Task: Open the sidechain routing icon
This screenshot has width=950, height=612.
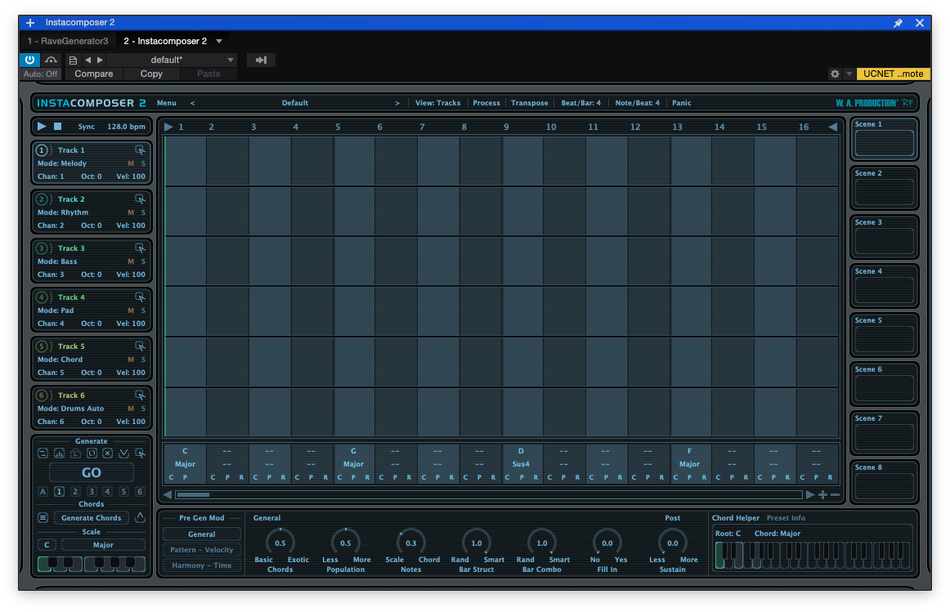Action: pyautogui.click(x=51, y=60)
